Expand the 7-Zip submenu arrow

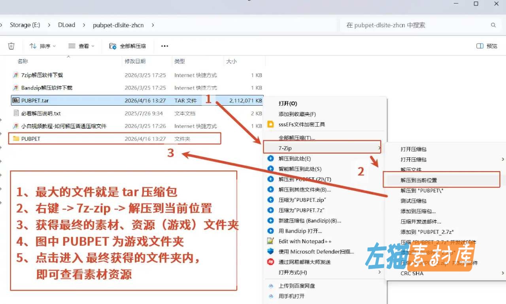[379, 148]
